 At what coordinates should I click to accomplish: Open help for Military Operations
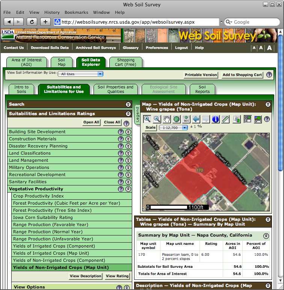[x=121, y=167]
